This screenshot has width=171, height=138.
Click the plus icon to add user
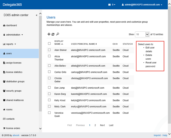click(x=49, y=34)
